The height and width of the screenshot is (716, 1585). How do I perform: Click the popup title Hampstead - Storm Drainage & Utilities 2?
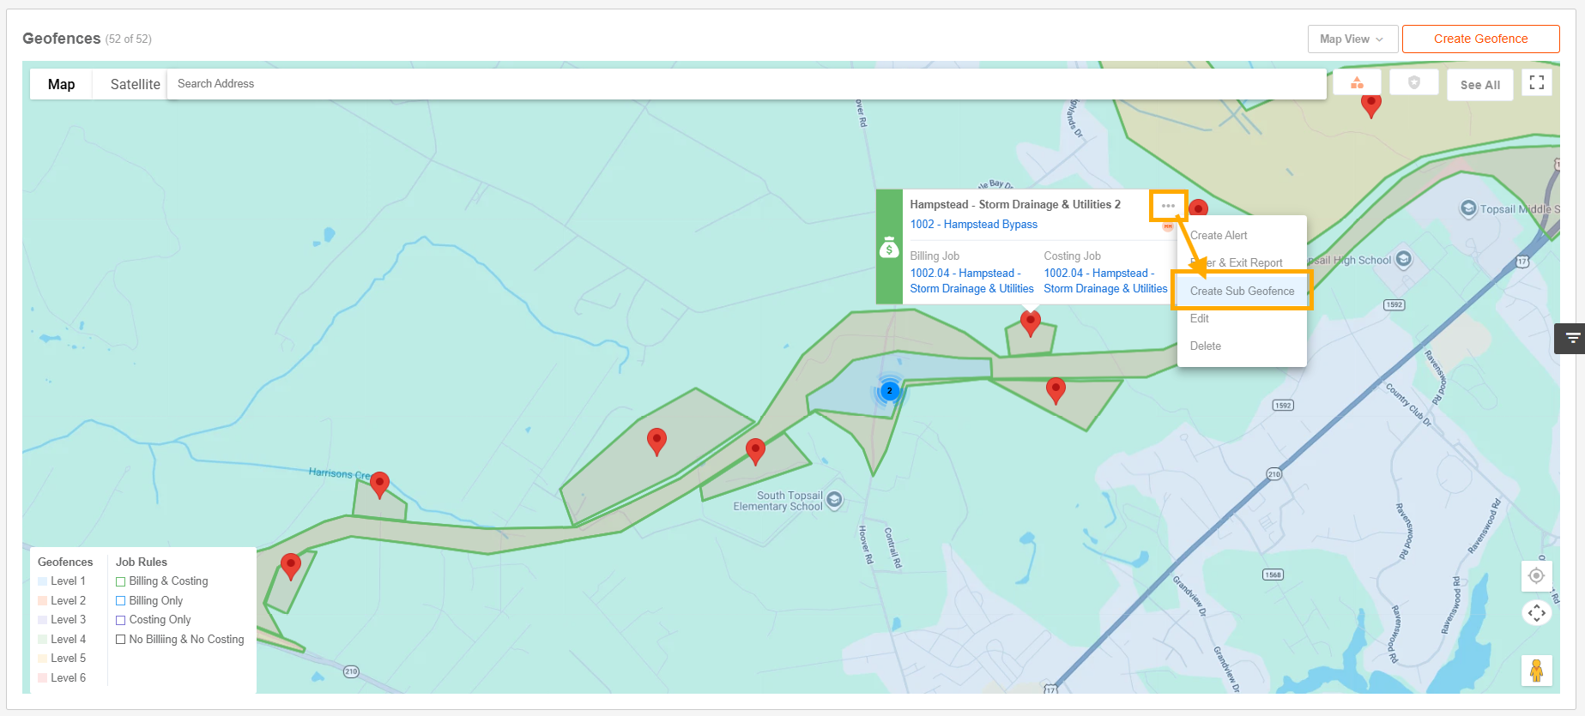1015,205
